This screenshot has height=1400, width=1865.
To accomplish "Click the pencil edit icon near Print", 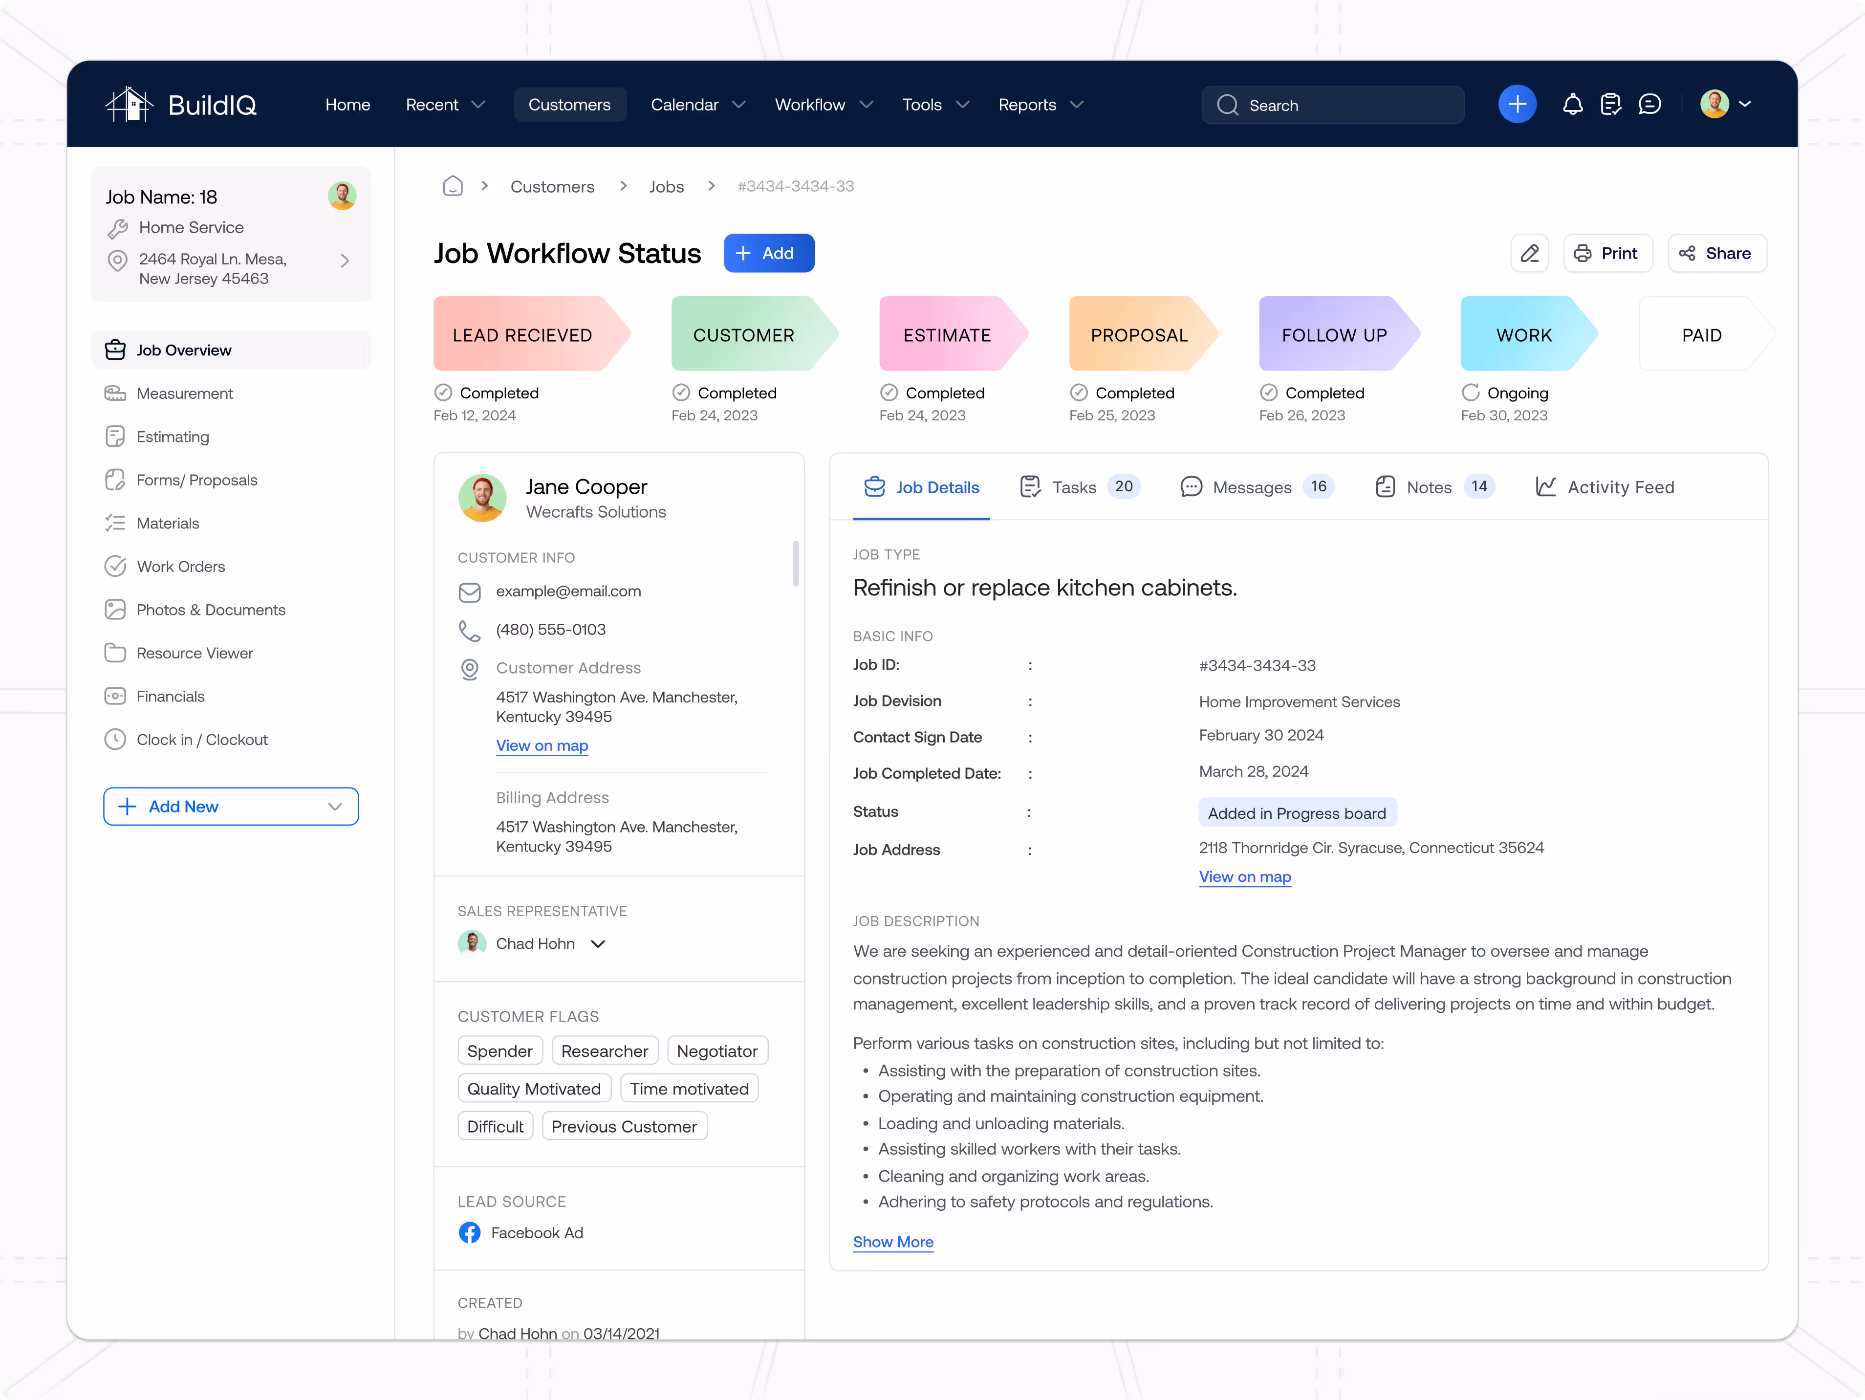I will (1529, 254).
